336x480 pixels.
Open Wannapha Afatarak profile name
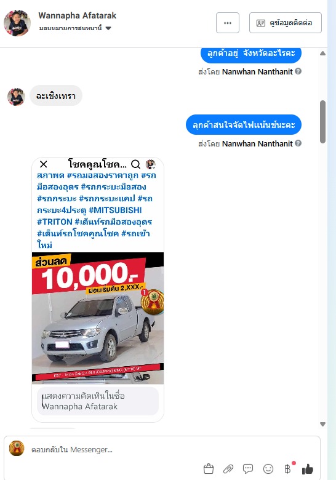pos(77,15)
